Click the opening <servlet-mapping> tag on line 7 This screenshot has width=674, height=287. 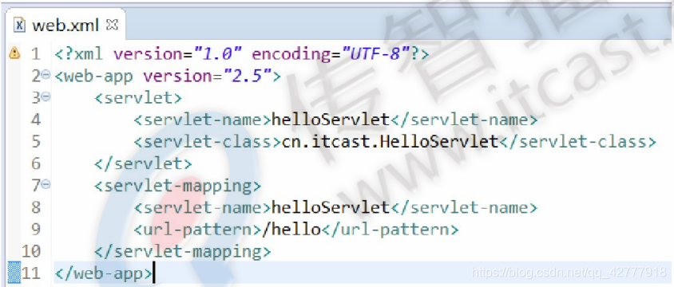(x=178, y=186)
